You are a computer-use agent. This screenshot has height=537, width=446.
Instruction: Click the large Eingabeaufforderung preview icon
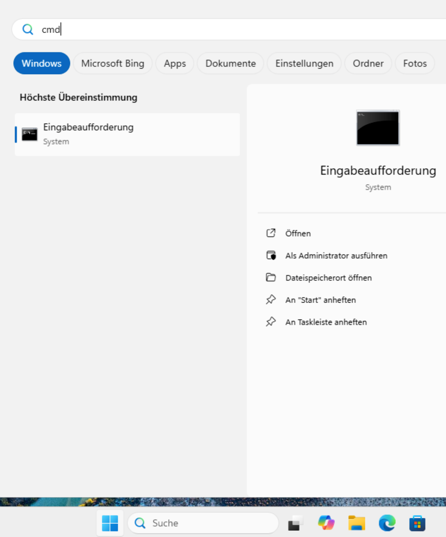point(378,128)
